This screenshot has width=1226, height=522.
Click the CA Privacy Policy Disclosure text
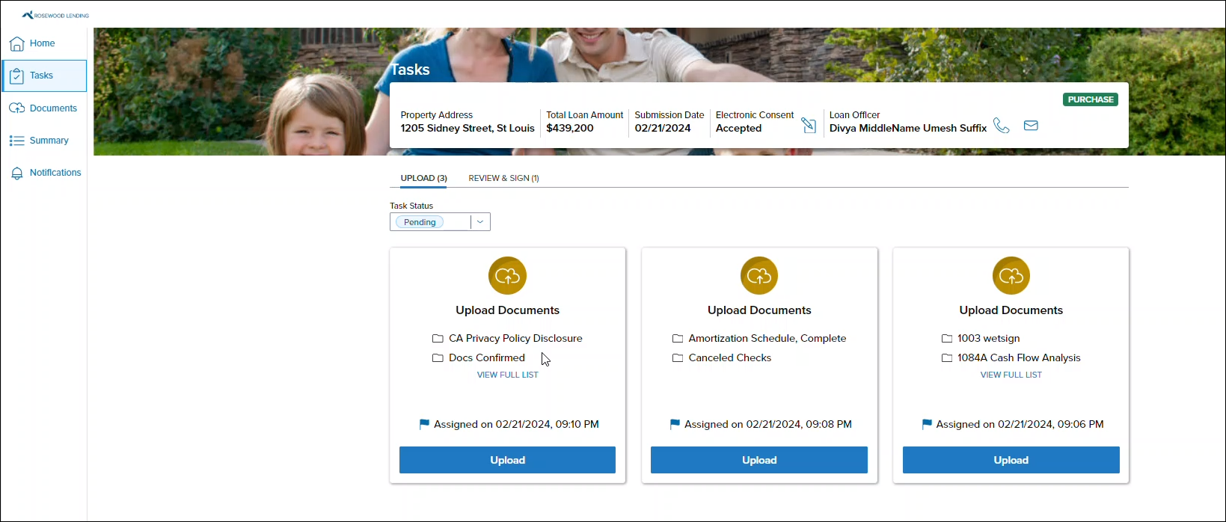pos(515,339)
